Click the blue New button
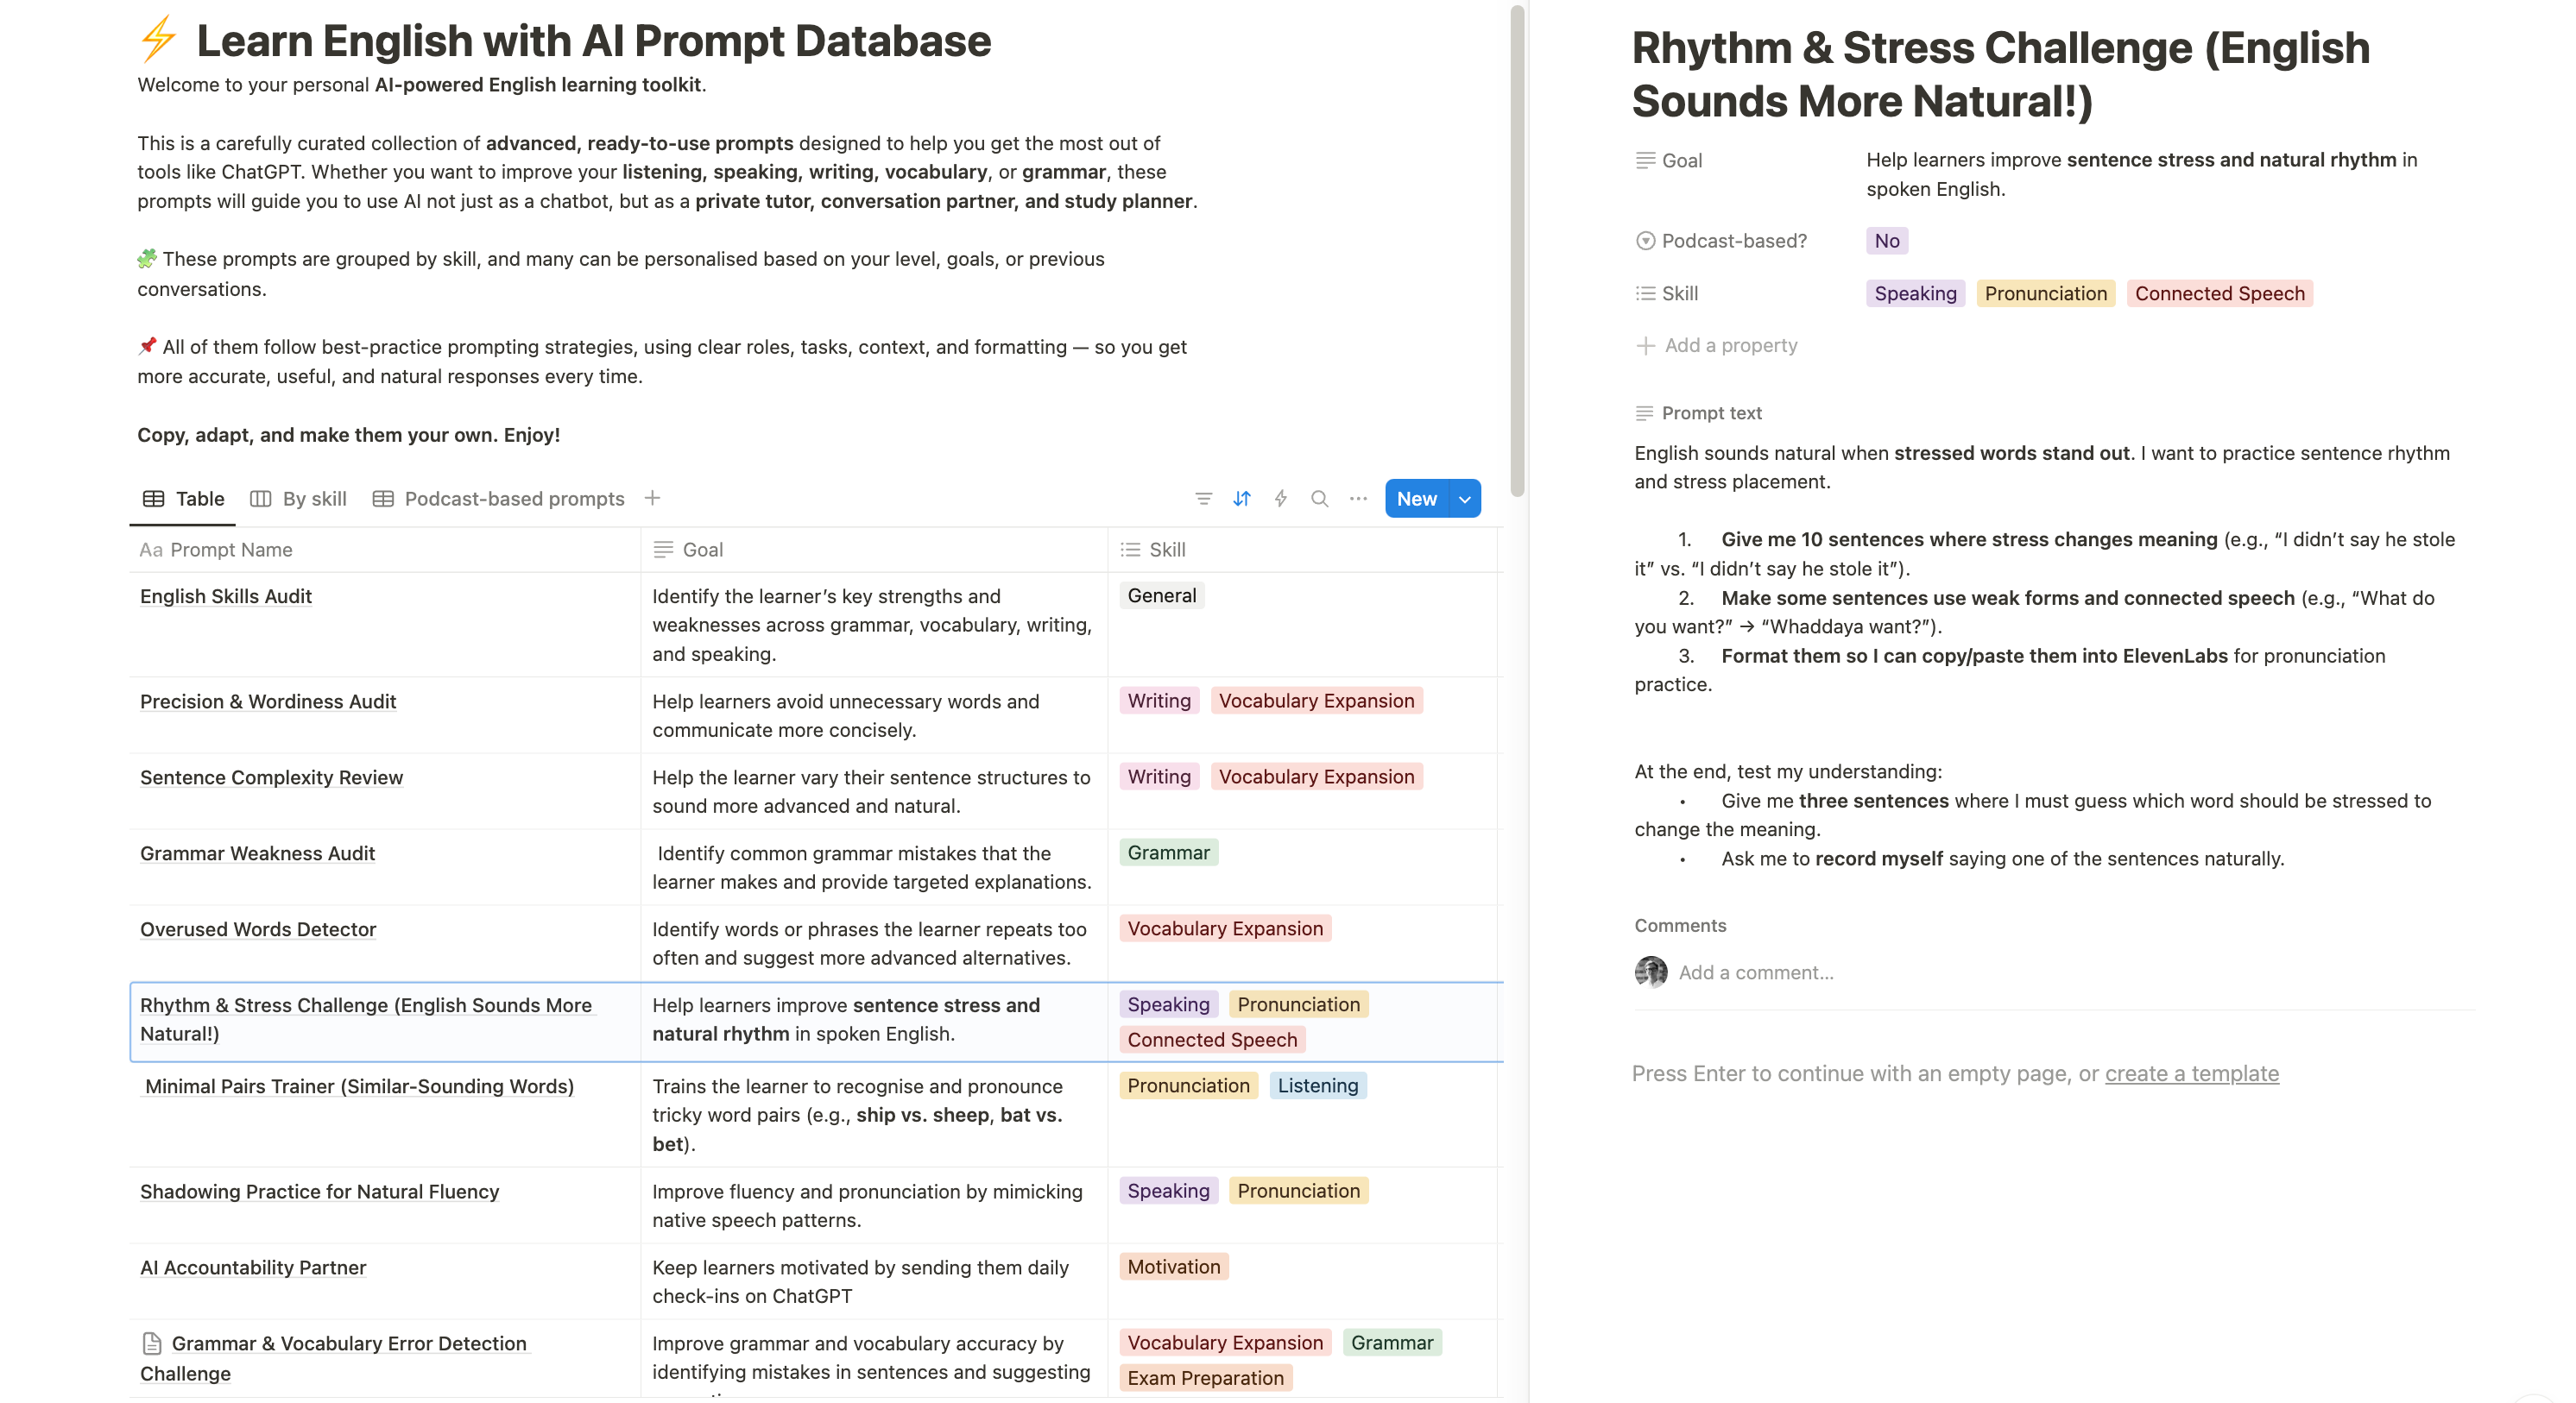 tap(1415, 499)
